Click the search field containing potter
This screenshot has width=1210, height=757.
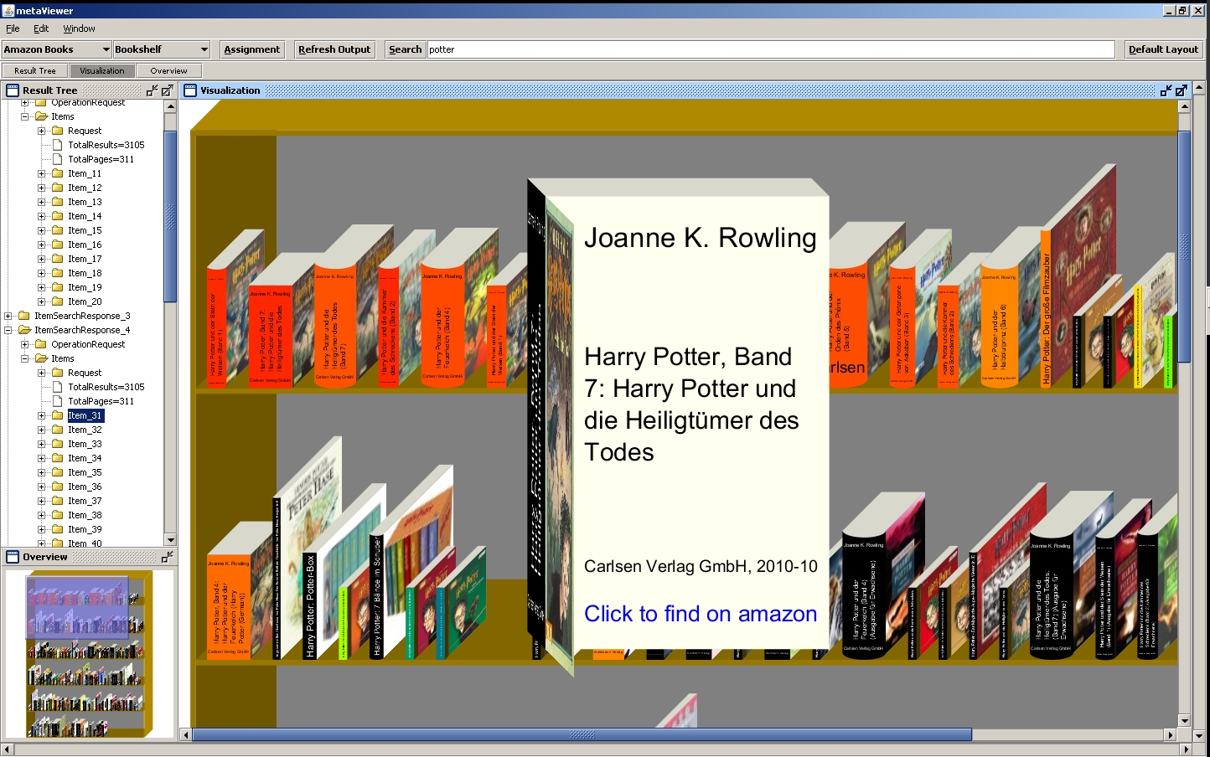pyautogui.click(x=771, y=49)
